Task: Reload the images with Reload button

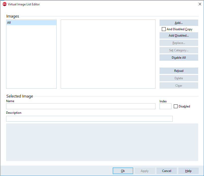Action: coord(179,71)
